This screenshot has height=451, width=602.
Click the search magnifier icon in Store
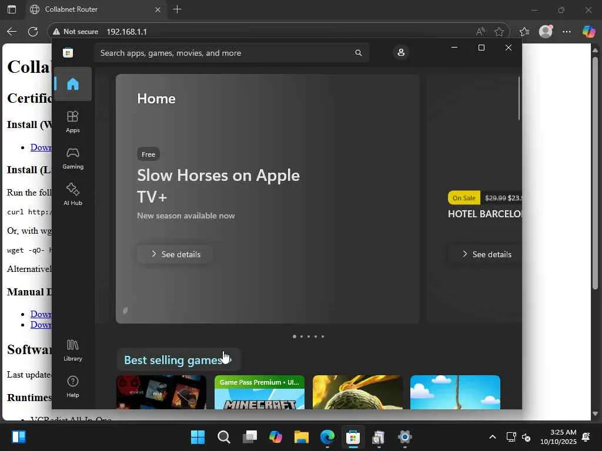point(358,53)
